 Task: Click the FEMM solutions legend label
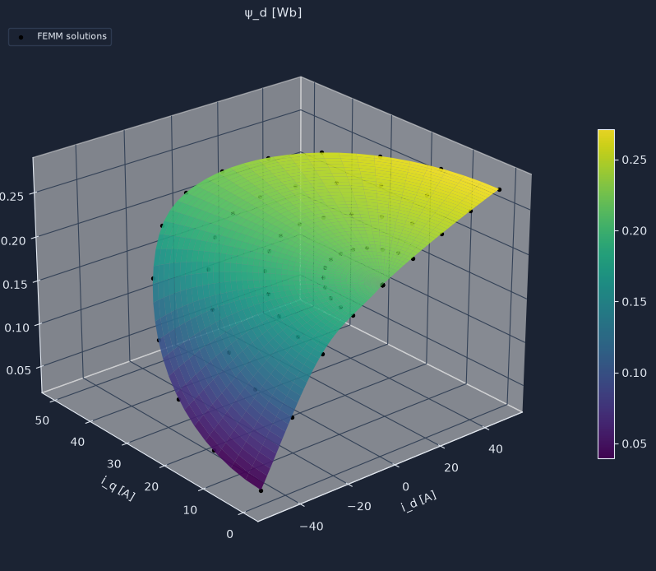pos(72,36)
